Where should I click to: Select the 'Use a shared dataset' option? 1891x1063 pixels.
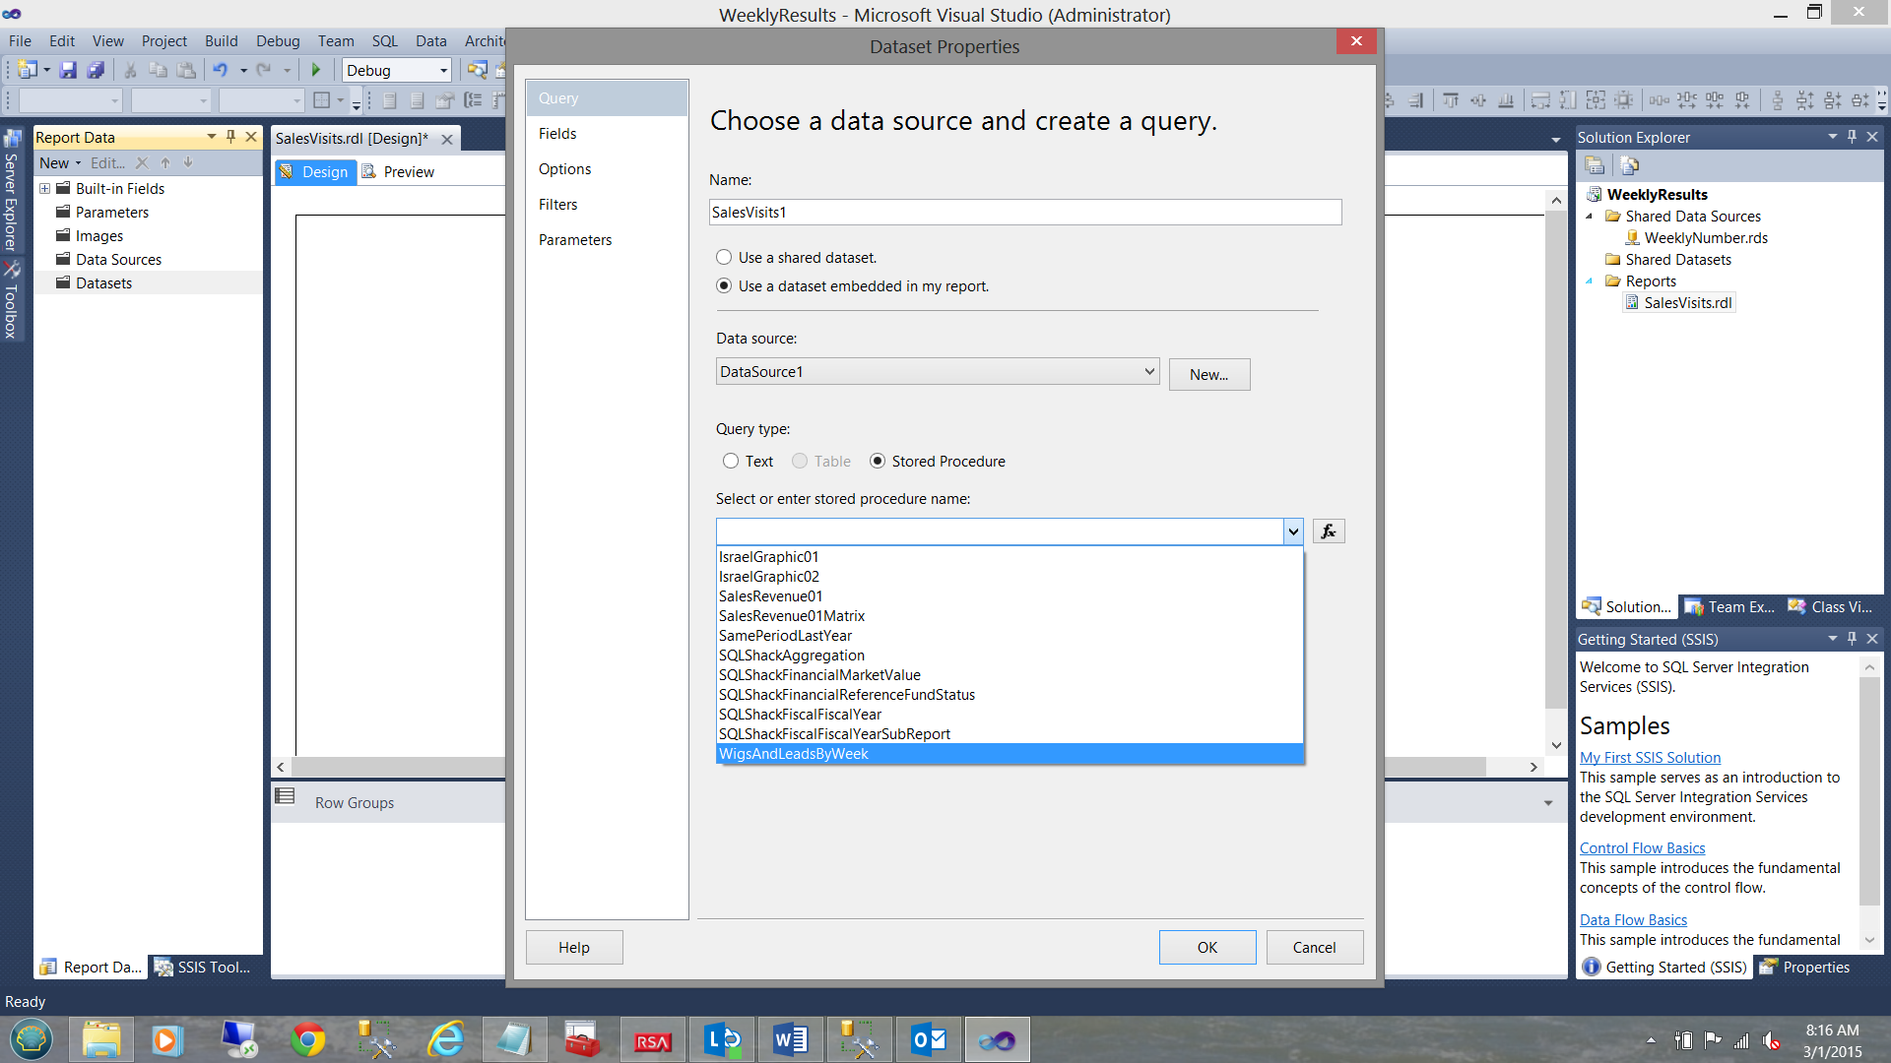click(724, 257)
